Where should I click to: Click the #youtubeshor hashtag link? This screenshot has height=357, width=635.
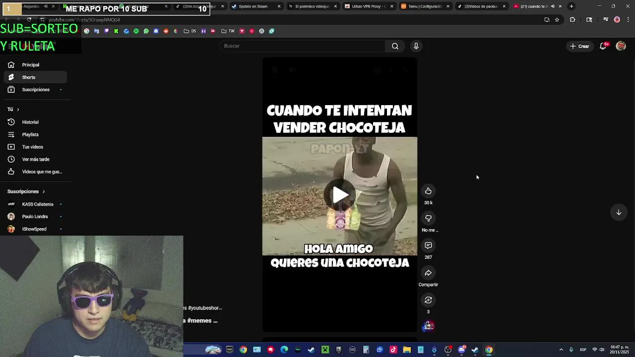coord(205,308)
